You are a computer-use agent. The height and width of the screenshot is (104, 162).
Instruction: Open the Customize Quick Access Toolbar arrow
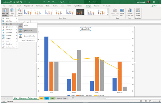[30, 2]
